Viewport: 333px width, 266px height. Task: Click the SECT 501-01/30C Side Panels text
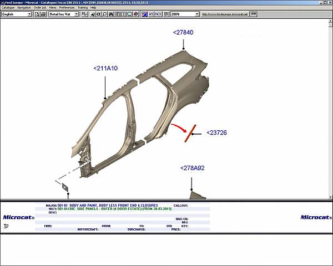pyautogui.click(x=110, y=209)
